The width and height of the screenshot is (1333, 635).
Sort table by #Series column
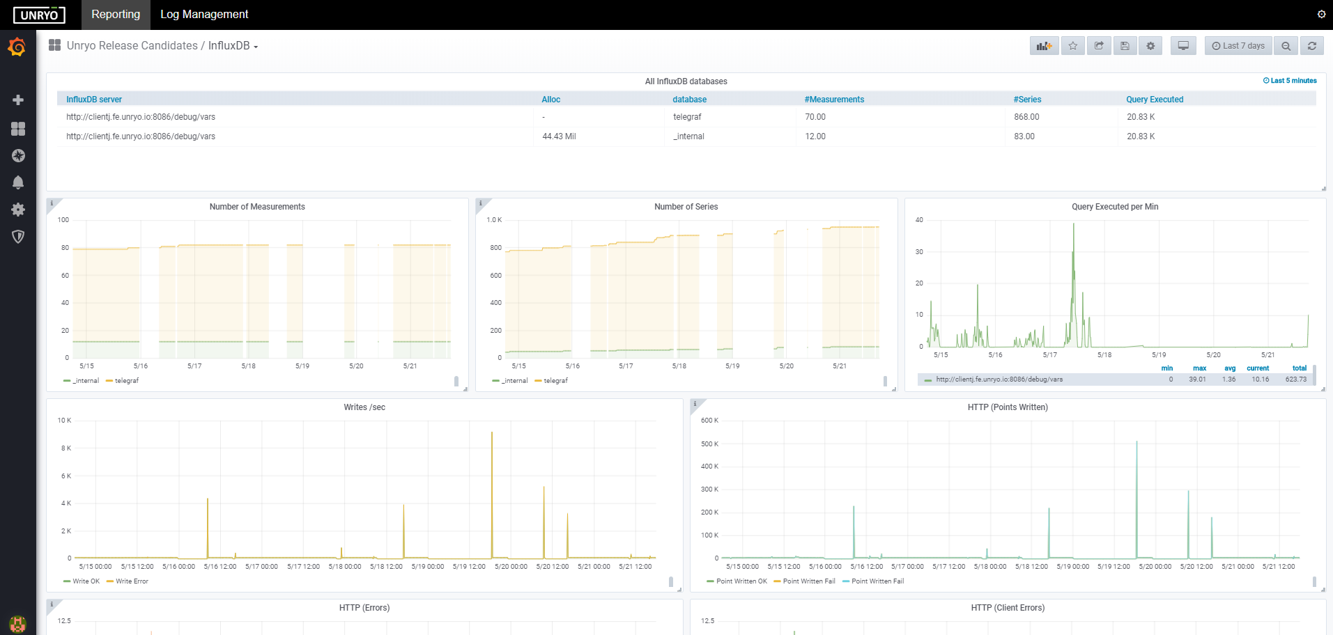[1027, 100]
